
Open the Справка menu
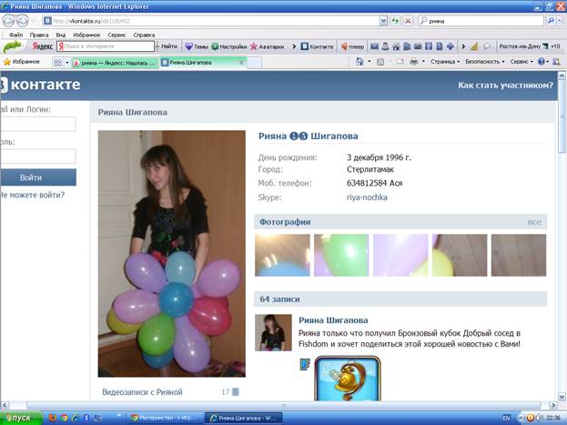(144, 35)
